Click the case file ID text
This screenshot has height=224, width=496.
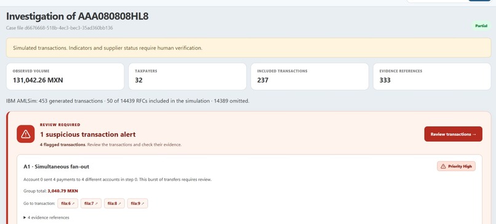click(x=60, y=28)
